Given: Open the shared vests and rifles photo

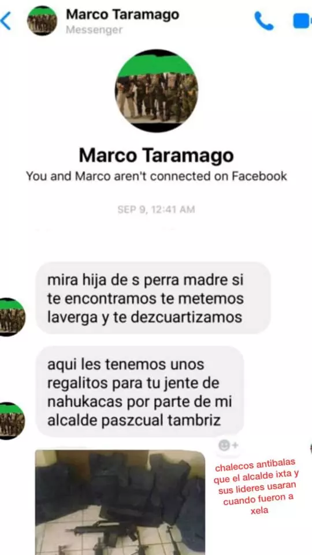Looking at the screenshot, I should coord(120,502).
